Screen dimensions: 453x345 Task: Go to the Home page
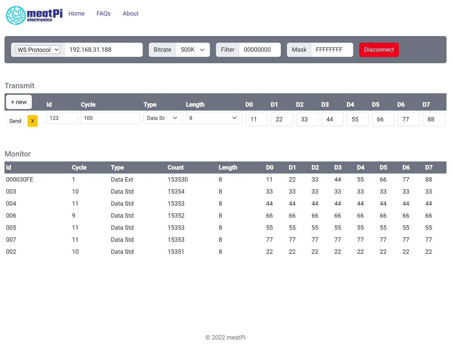(x=76, y=14)
